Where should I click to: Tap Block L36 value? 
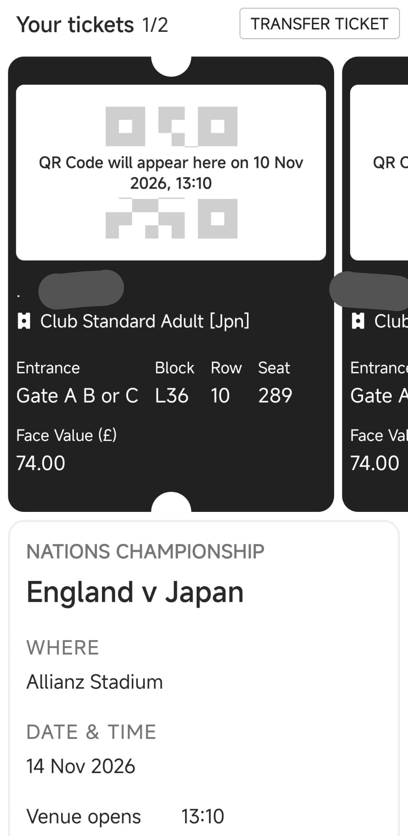point(171,396)
